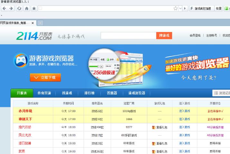
Task: Open a new tab with plus button
Action: coord(40,23)
